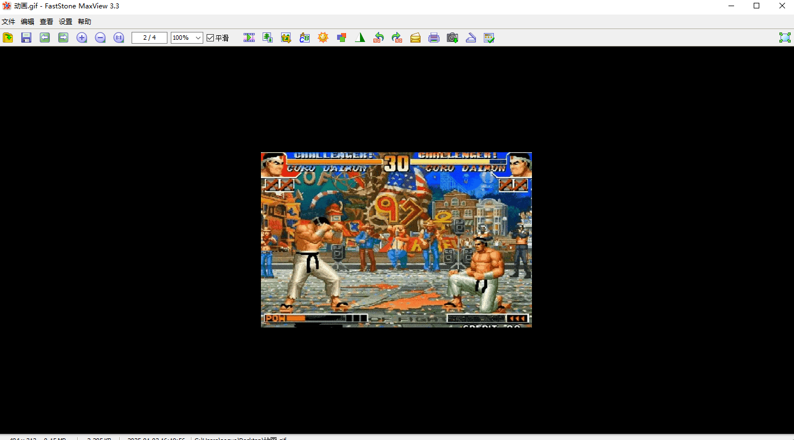Image resolution: width=794 pixels, height=440 pixels.
Task: Open screen capture camera icon
Action: pyautogui.click(x=452, y=38)
